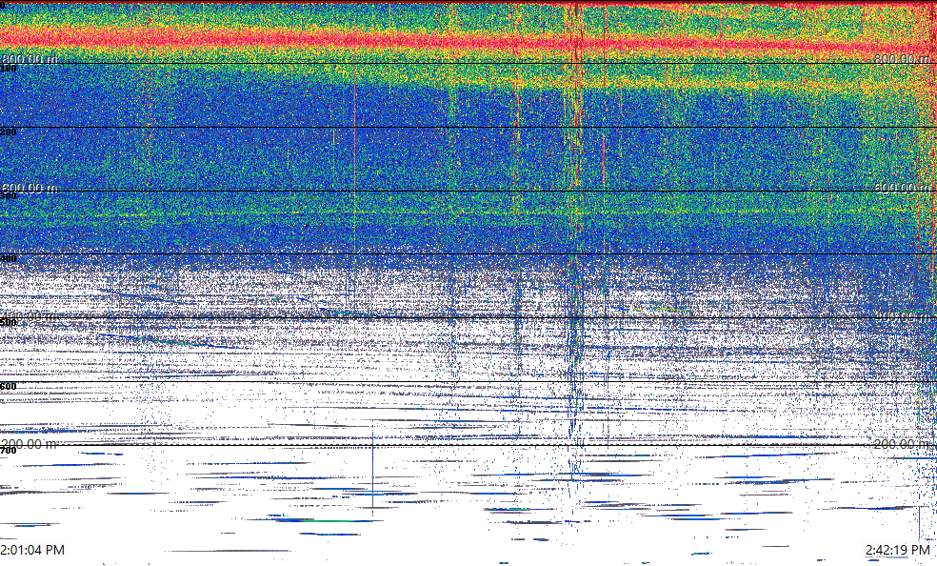Select the 700 depth scale label
Viewport: 937px width, 566px height.
[x=9, y=450]
